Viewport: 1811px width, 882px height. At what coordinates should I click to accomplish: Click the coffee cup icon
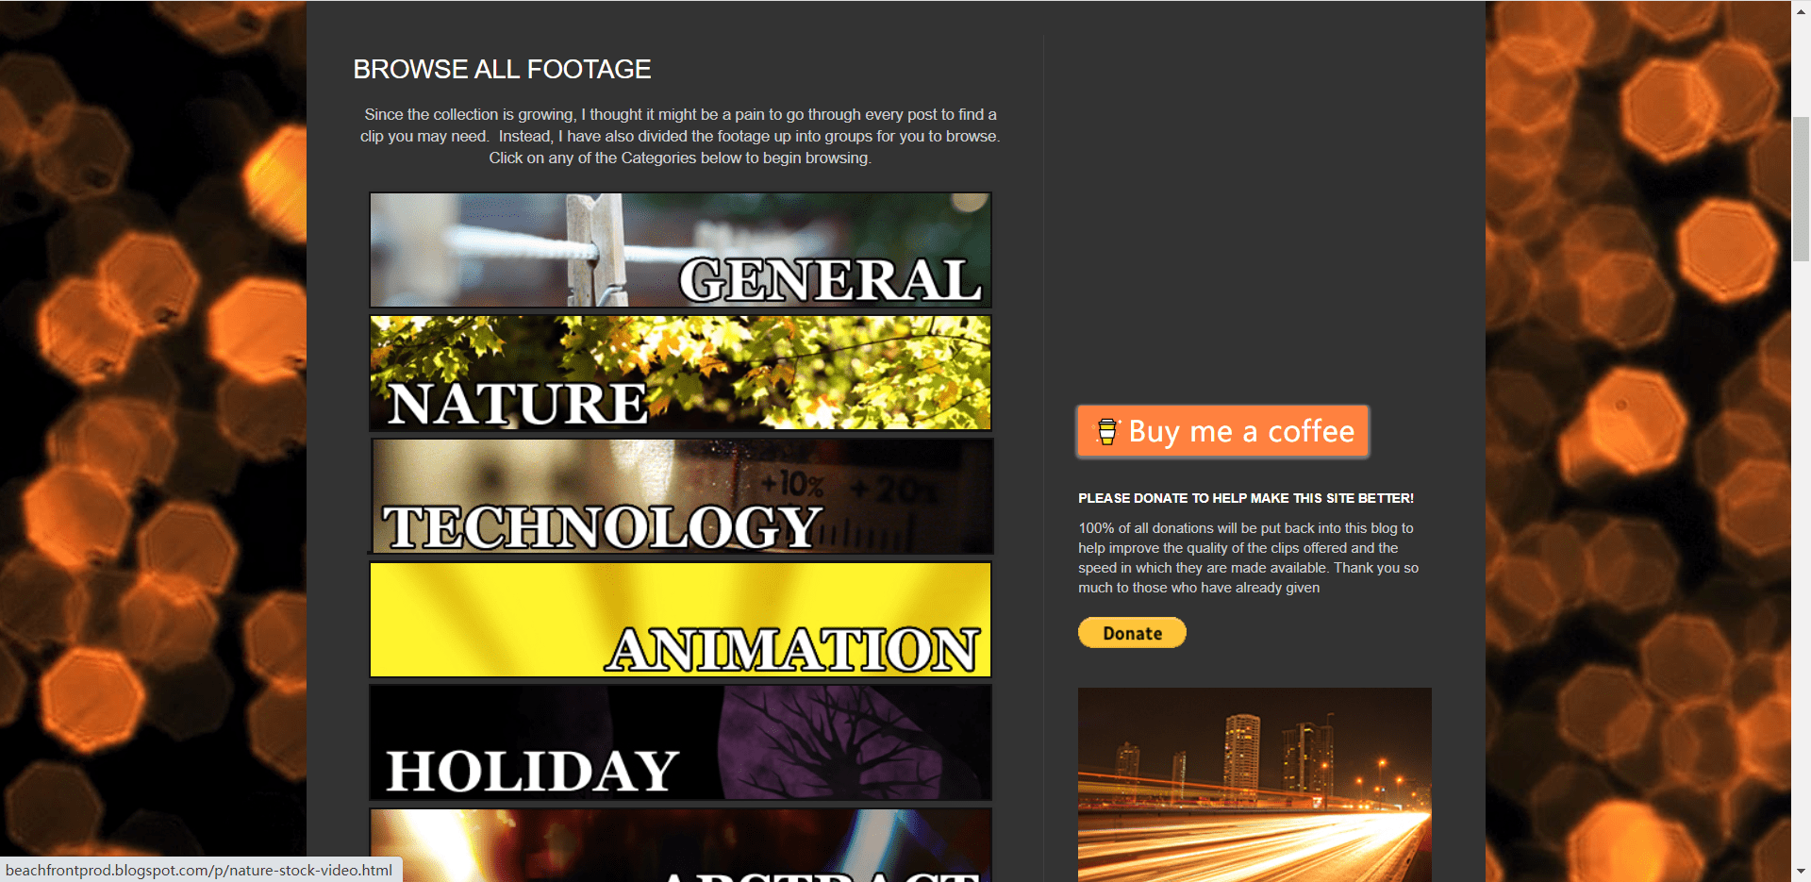point(1107,431)
